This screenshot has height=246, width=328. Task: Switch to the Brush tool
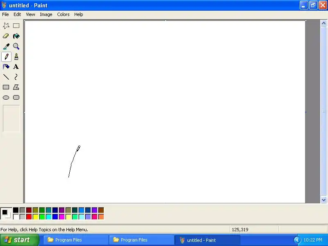[16, 57]
